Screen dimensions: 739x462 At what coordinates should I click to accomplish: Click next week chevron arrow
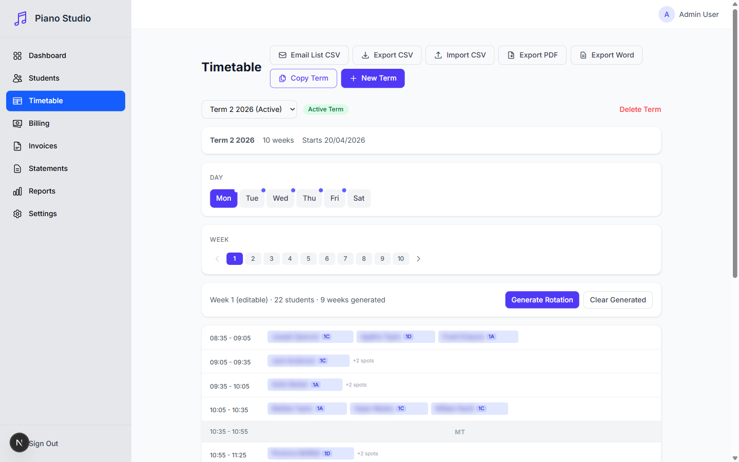[418, 259]
